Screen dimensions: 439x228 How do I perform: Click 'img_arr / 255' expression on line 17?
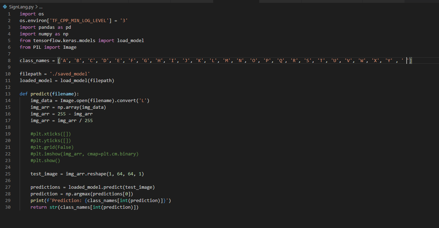(x=75, y=121)
